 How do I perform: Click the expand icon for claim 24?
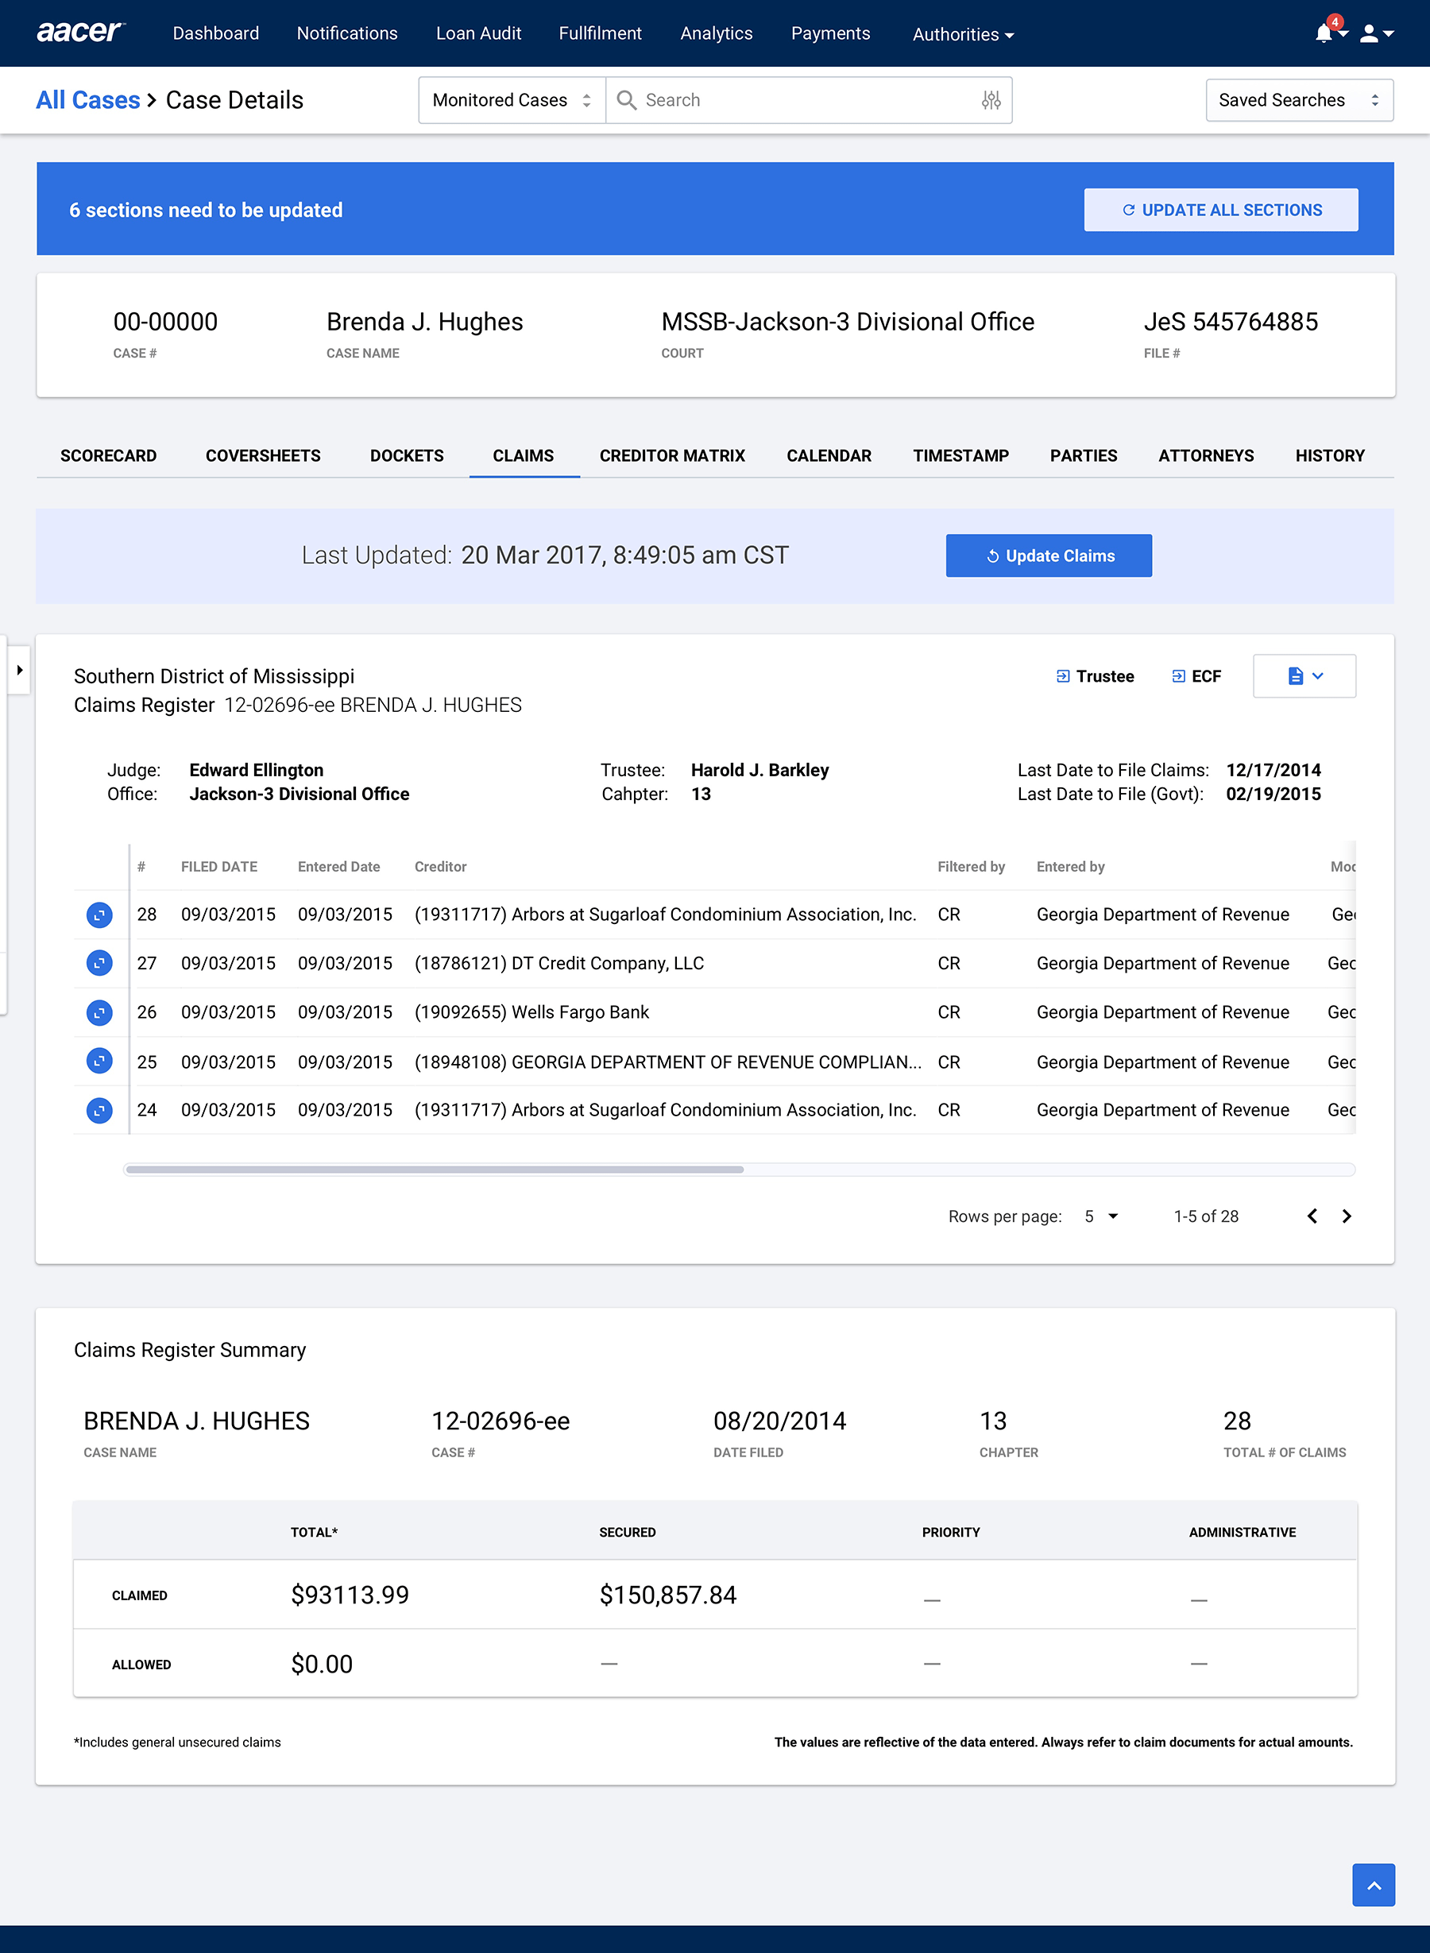[99, 1110]
